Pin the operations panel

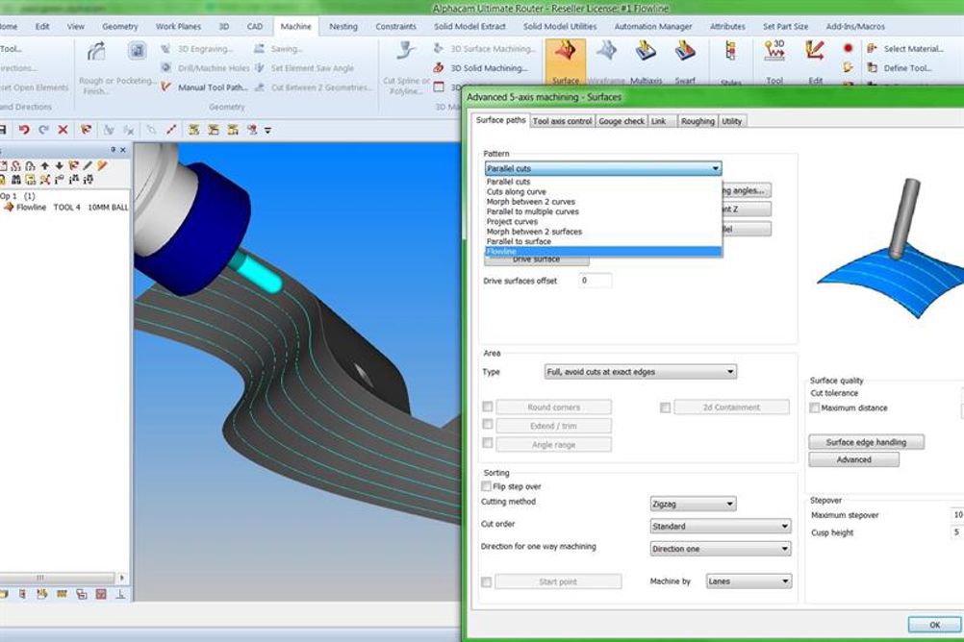(x=114, y=150)
